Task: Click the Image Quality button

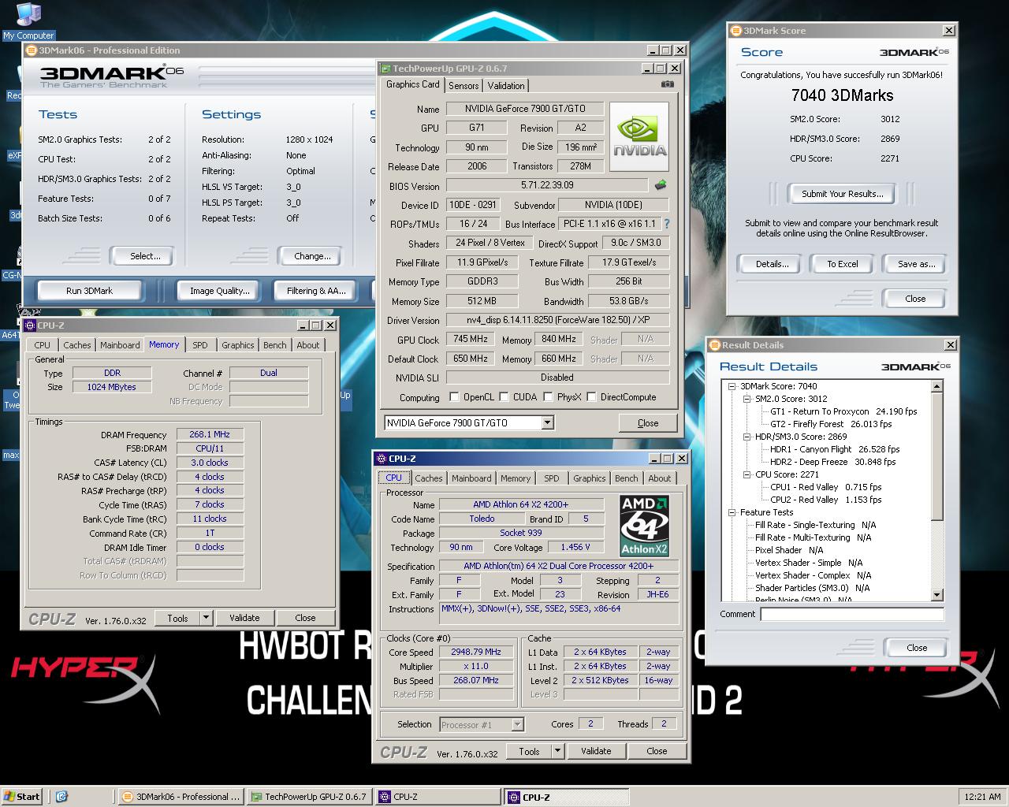Action: click(x=219, y=291)
